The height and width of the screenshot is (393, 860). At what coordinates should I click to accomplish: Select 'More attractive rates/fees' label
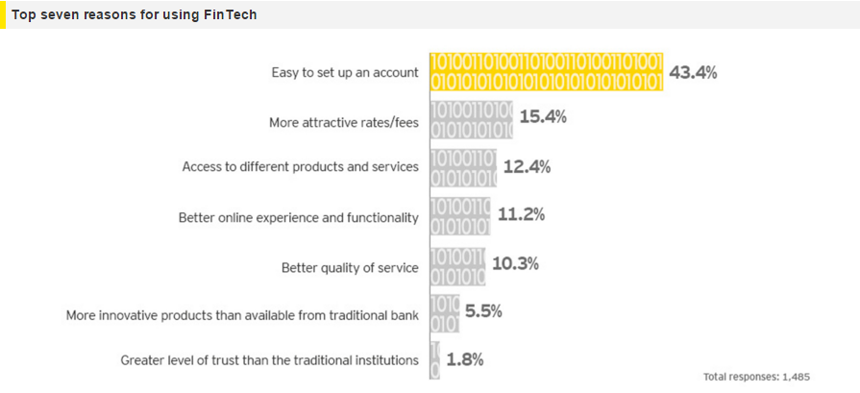pyautogui.click(x=344, y=123)
